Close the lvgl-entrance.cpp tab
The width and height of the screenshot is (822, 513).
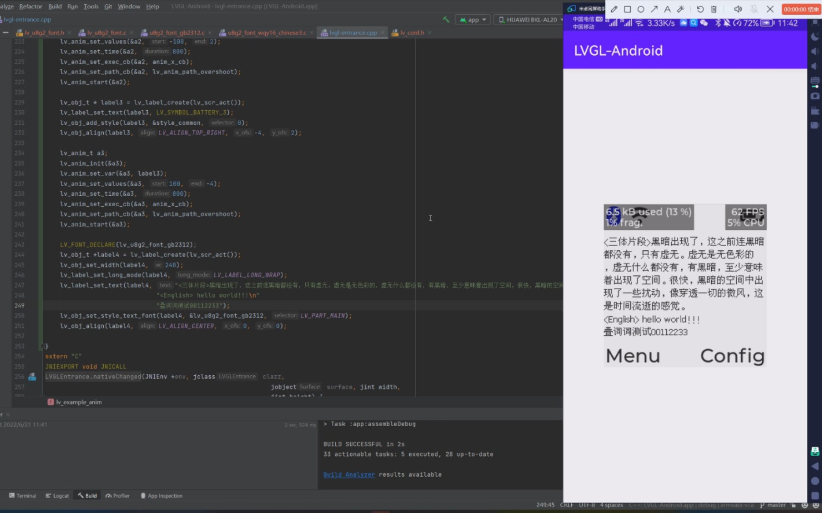coord(382,32)
